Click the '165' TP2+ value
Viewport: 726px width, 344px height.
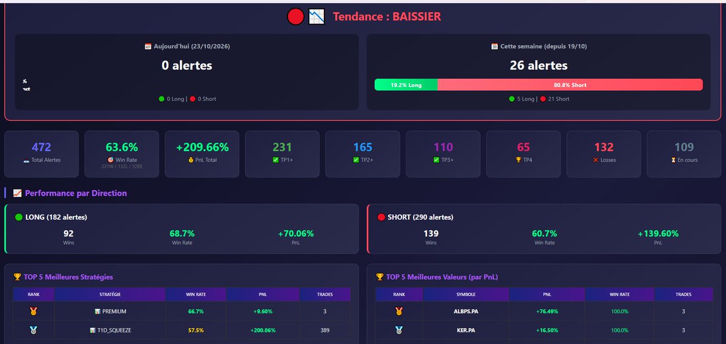point(363,147)
